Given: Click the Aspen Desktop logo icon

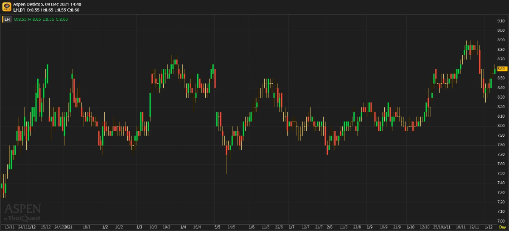Looking at the screenshot, I should (x=6, y=7).
